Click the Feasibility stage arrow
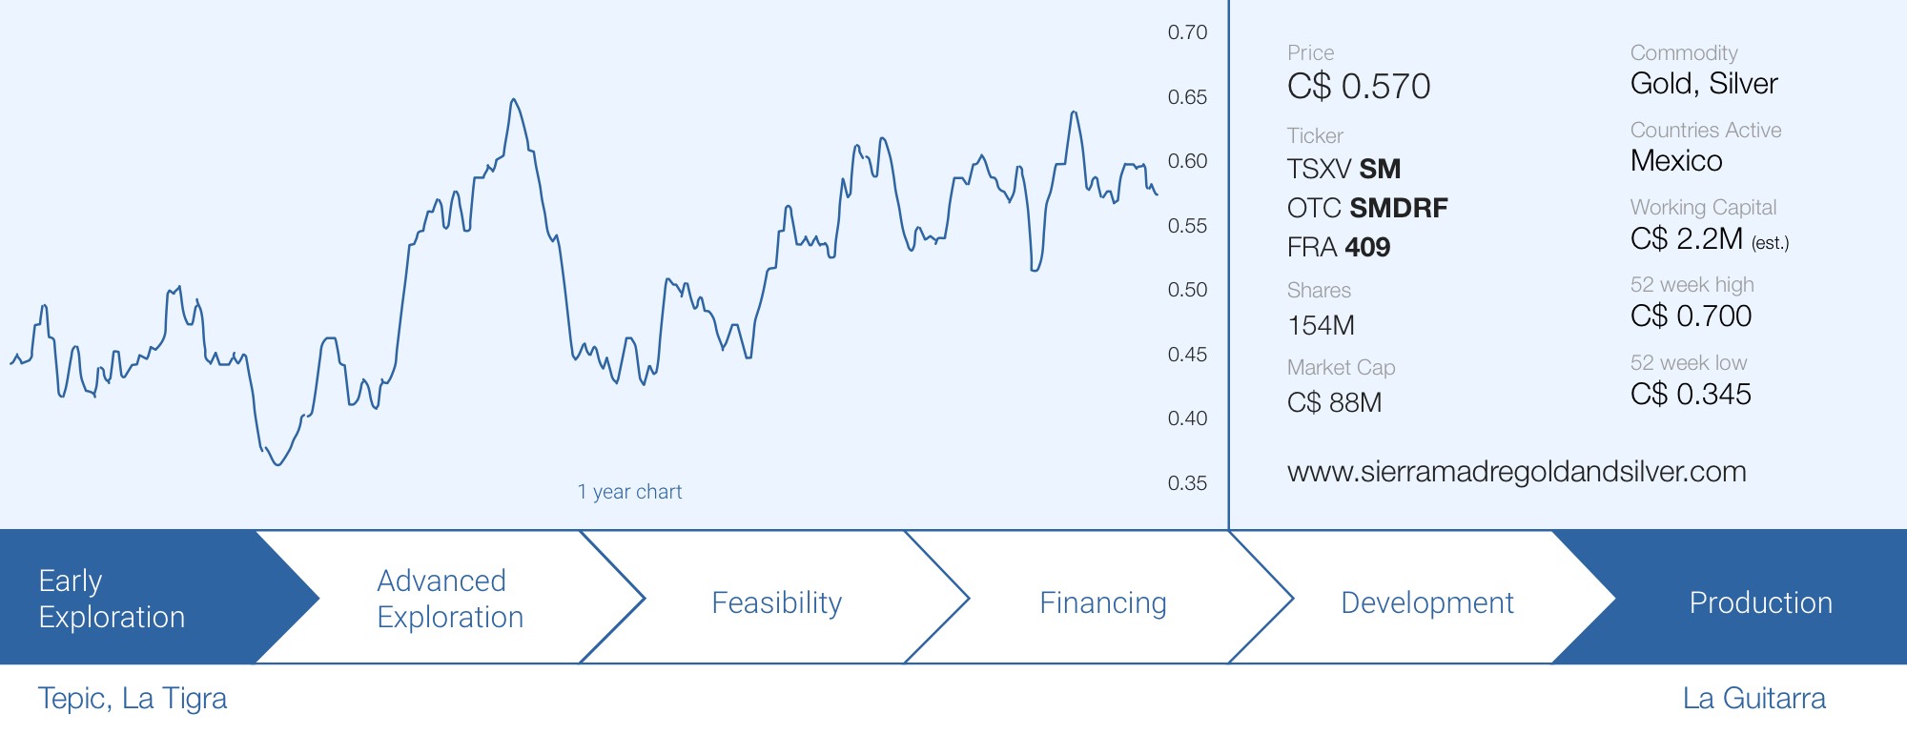This screenshot has width=1907, height=734. point(776,602)
